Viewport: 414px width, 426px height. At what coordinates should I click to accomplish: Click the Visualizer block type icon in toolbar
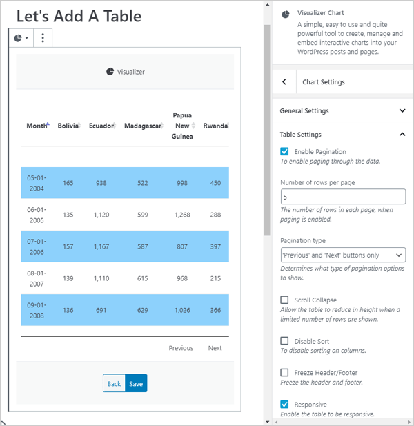pyautogui.click(x=21, y=38)
